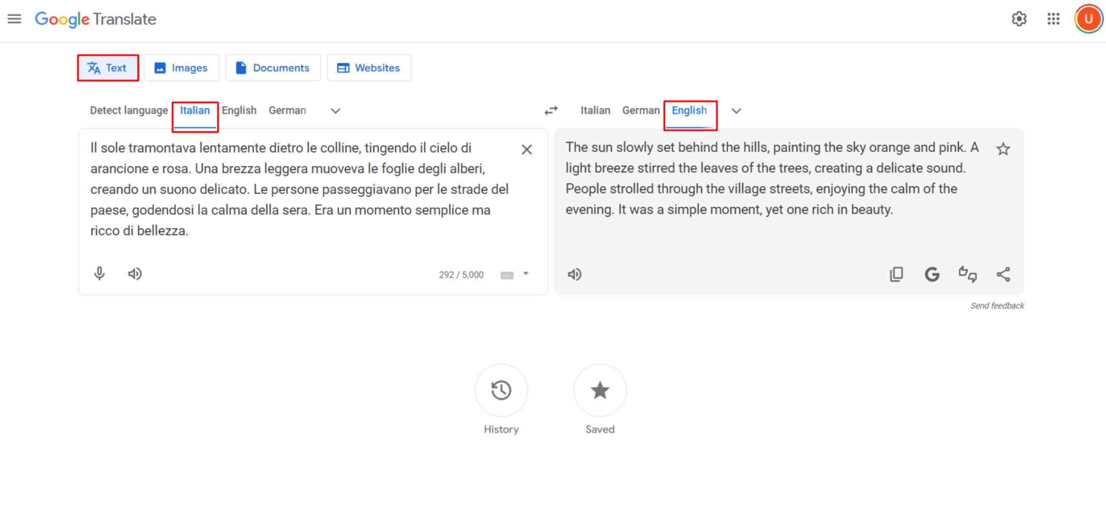
Task: Open the Google apps grid
Action: click(1053, 19)
